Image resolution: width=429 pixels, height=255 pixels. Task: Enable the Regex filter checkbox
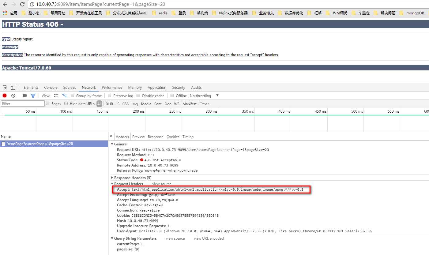click(48, 103)
